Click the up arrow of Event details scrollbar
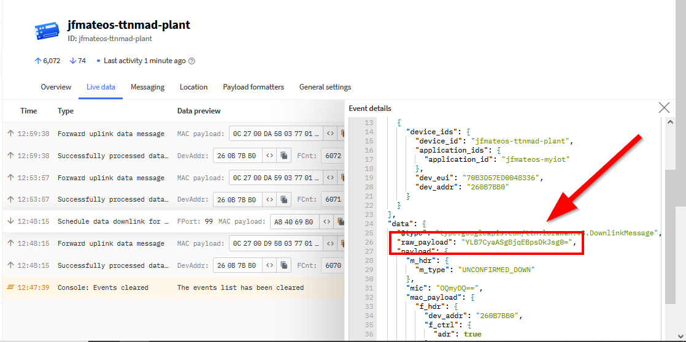Image resolution: width=686 pixels, height=342 pixels. pos(670,123)
